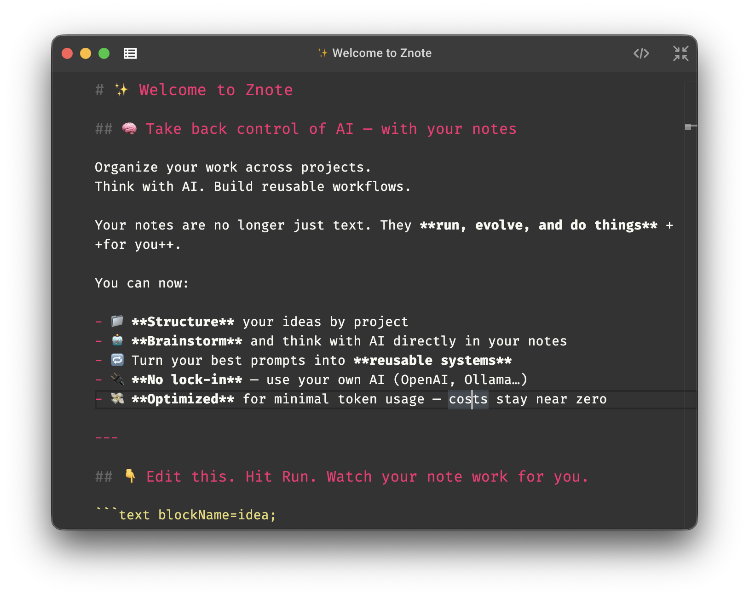This screenshot has height=598, width=749.
Task: Click '**Optimized**' bullet text
Action: coord(183,399)
